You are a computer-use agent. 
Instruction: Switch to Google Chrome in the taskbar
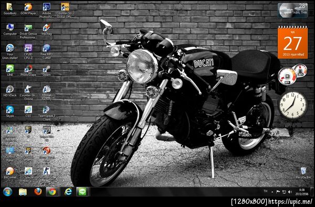pyautogui.click(x=52, y=192)
